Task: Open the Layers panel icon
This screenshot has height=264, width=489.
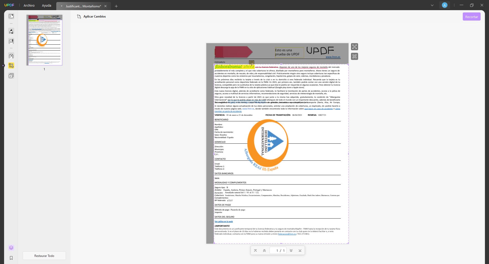Action: click(11, 248)
